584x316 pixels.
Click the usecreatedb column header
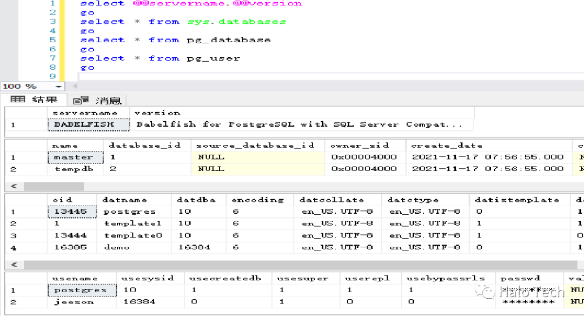[x=228, y=278]
